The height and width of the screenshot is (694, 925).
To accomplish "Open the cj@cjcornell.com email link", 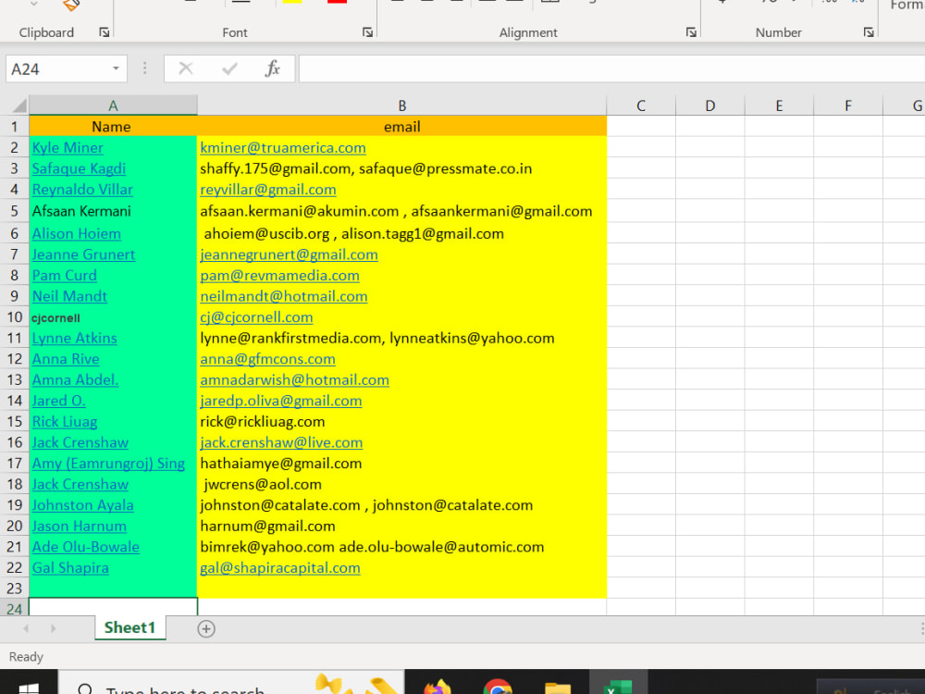I will click(256, 316).
